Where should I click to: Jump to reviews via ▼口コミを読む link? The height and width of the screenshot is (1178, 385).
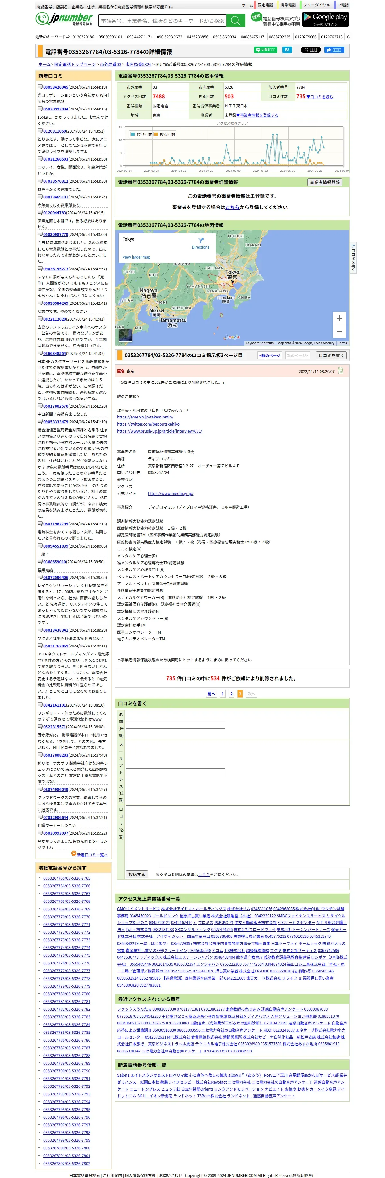pos(320,97)
